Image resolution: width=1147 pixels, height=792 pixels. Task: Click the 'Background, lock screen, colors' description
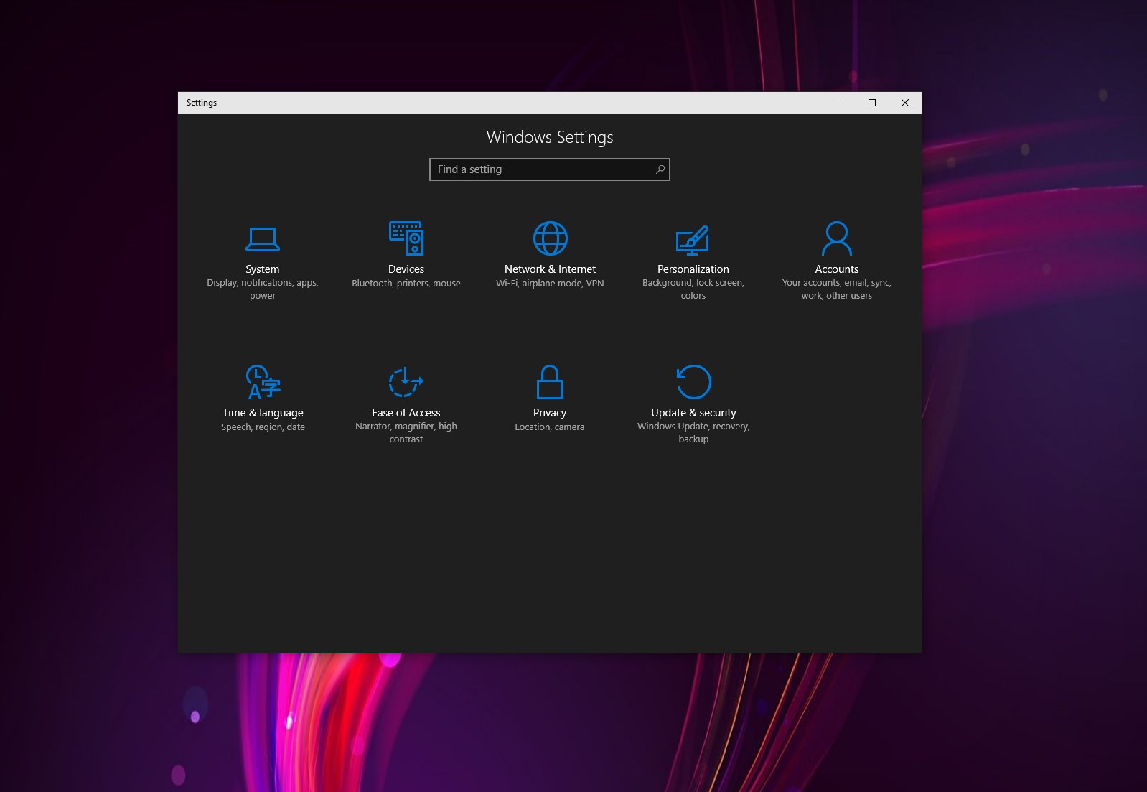pos(693,289)
